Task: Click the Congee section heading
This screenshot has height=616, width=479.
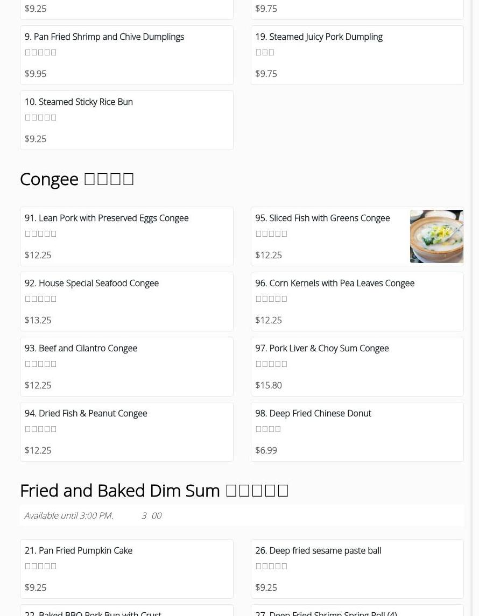Action: tap(77, 179)
